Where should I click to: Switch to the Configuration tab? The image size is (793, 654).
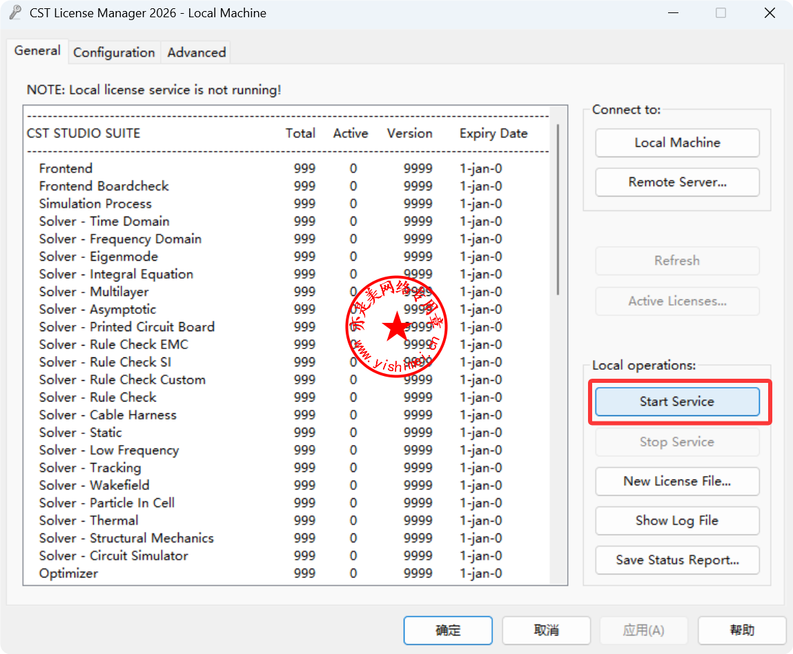pos(114,52)
